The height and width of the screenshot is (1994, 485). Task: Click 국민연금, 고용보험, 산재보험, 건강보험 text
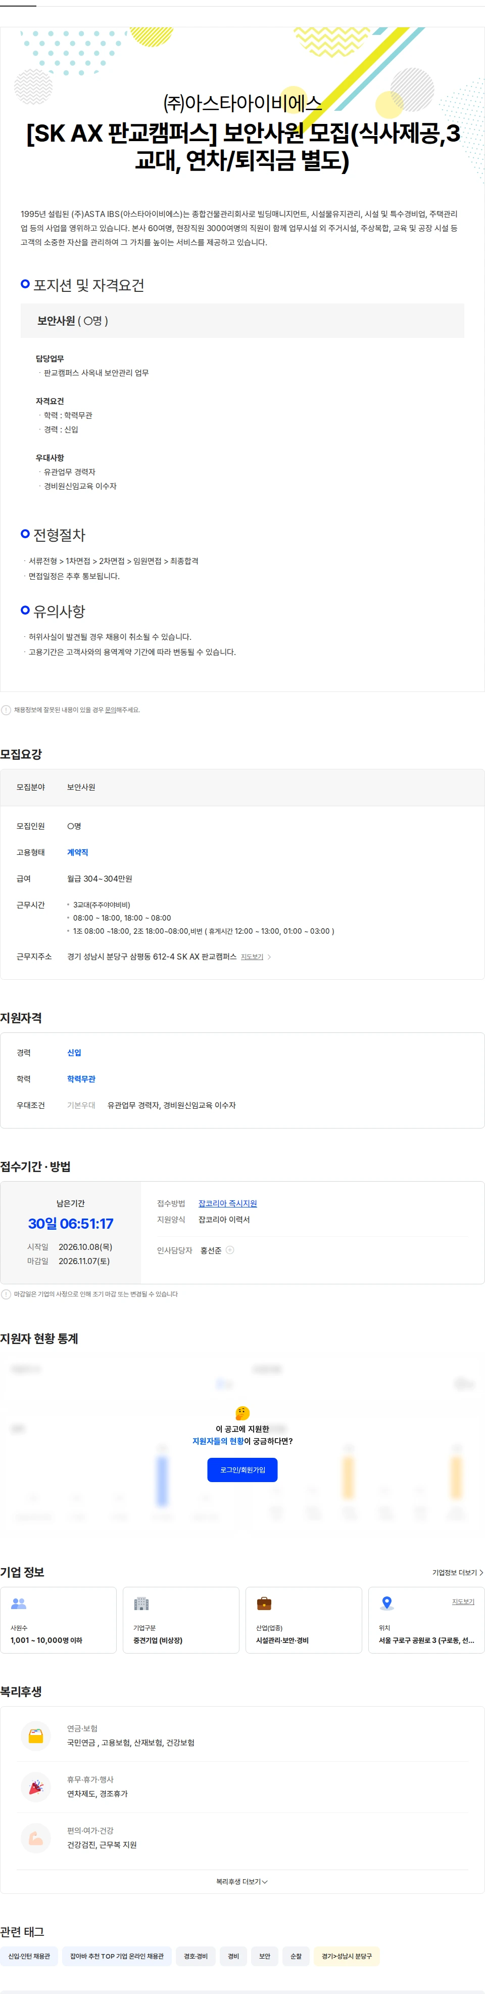click(x=131, y=1743)
